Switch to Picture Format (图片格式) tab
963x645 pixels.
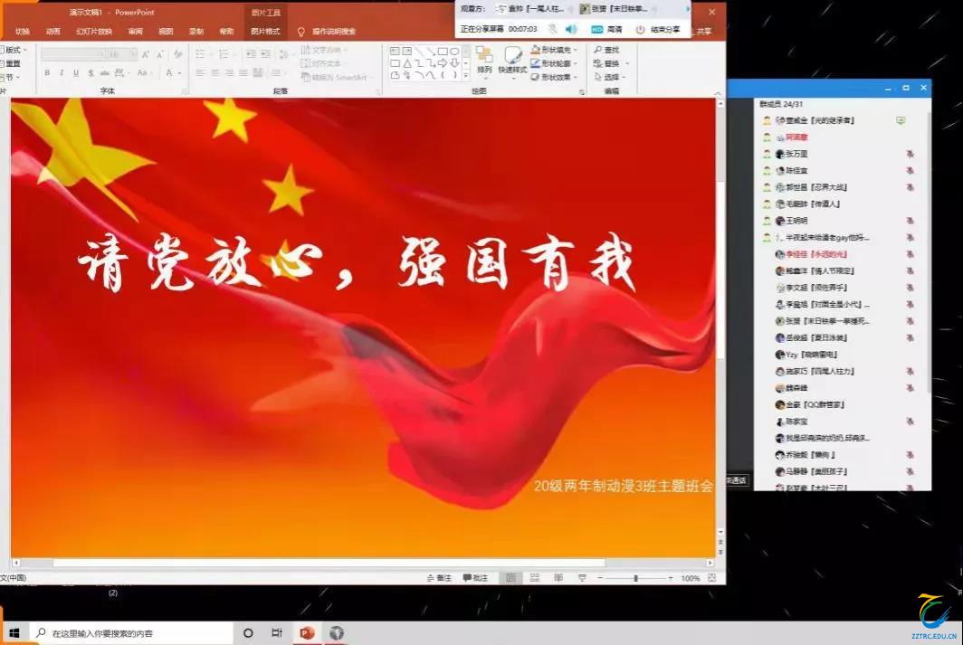(x=265, y=32)
